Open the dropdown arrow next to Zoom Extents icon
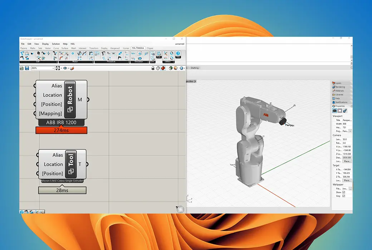 tap(62, 68)
